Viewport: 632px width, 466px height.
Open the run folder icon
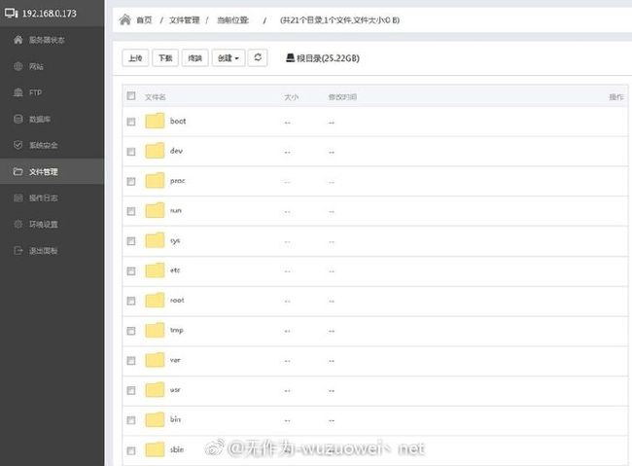[155, 210]
